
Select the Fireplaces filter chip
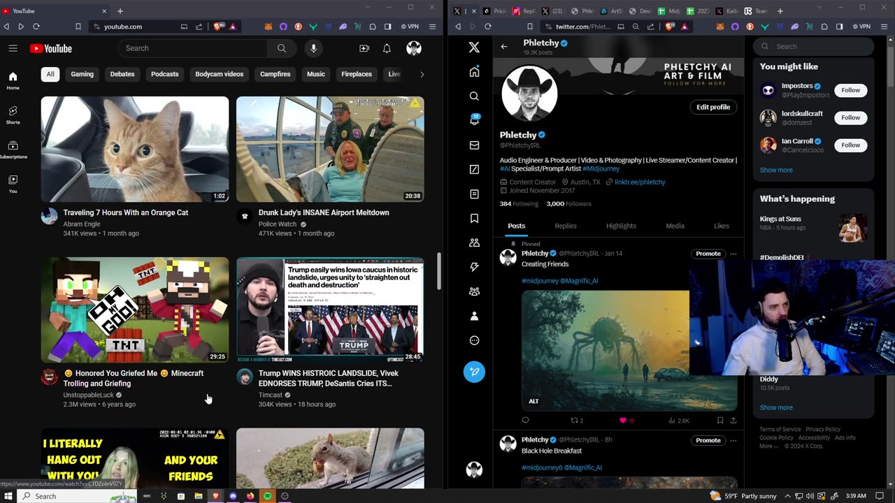pyautogui.click(x=357, y=74)
